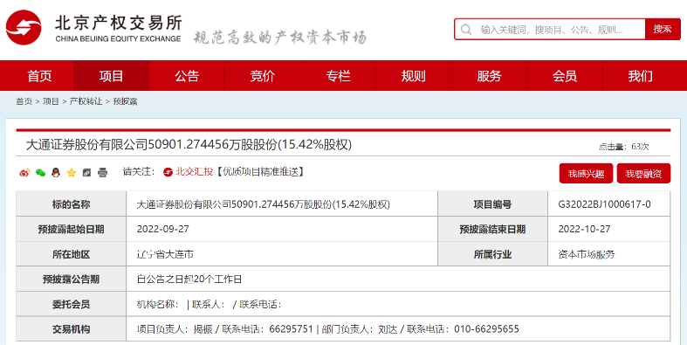Click the 标的名称 header cell
687x345 pixels.
coord(71,204)
